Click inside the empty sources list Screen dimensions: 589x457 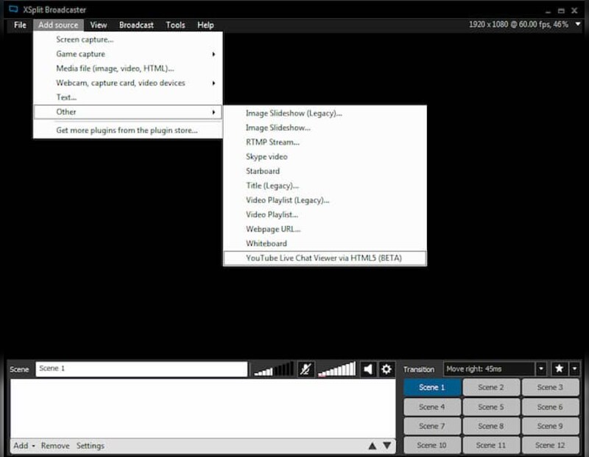tap(203, 408)
